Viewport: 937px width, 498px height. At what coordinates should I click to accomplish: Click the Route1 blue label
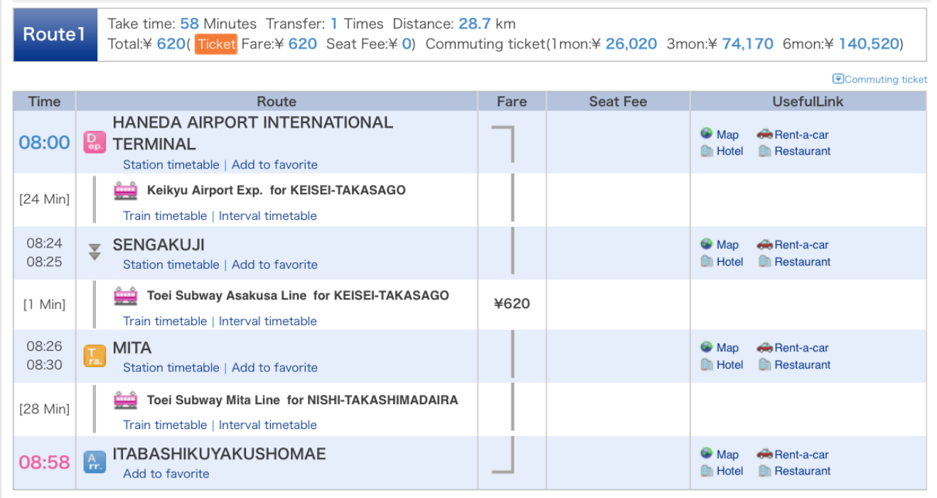click(55, 35)
